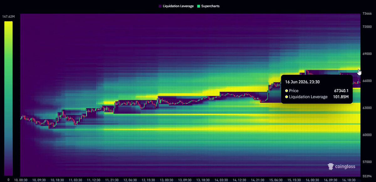Click the 66000 price axis label
Screen dimensions: 376x182
[367, 81]
